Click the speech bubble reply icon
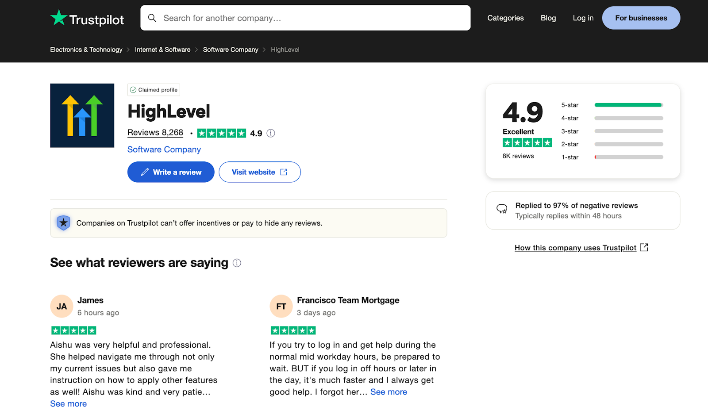This screenshot has width=708, height=418. coord(502,209)
